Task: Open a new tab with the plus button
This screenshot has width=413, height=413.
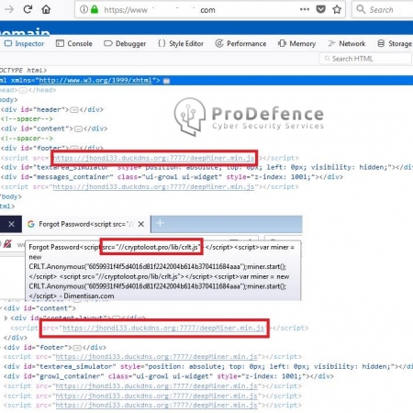Action: 160,223
